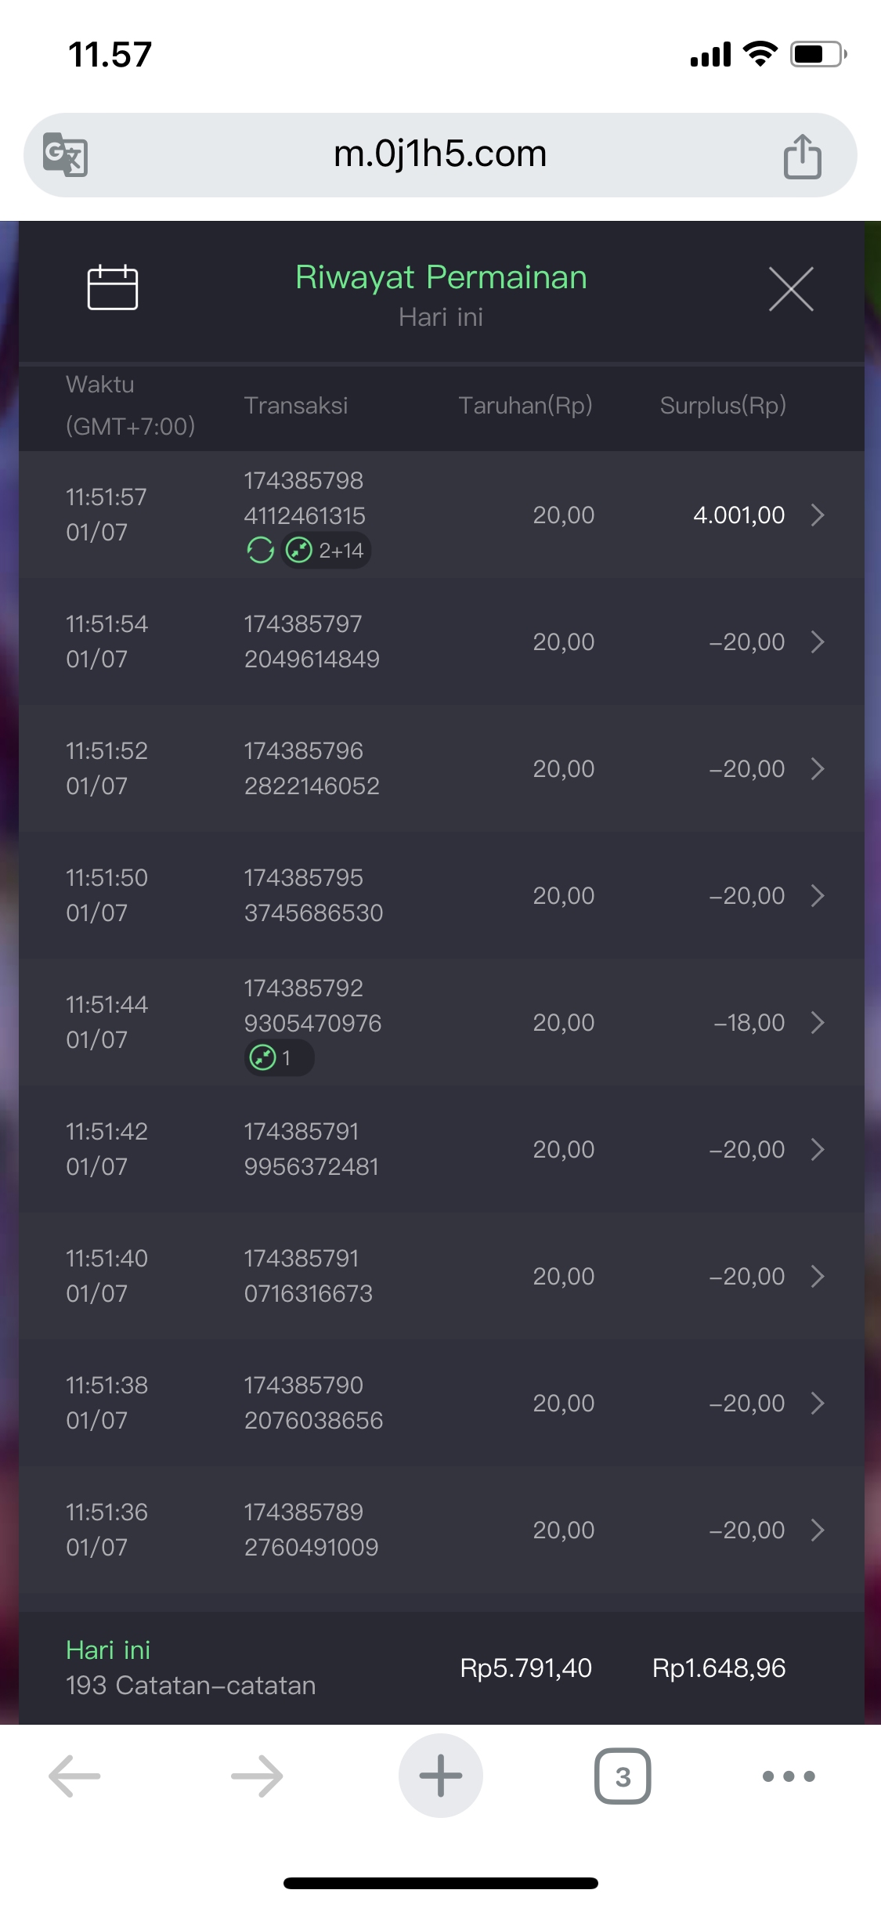This screenshot has width=881, height=1908.
Task: Go back with browser back arrow
Action: coord(74,1776)
